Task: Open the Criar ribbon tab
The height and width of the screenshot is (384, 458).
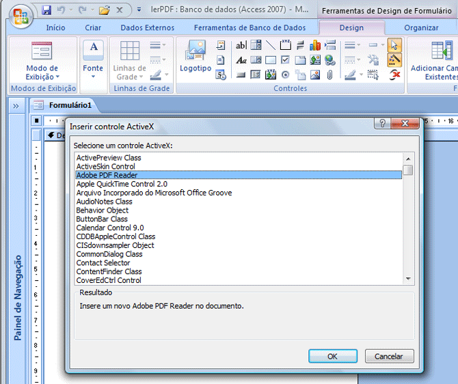Action: click(93, 28)
